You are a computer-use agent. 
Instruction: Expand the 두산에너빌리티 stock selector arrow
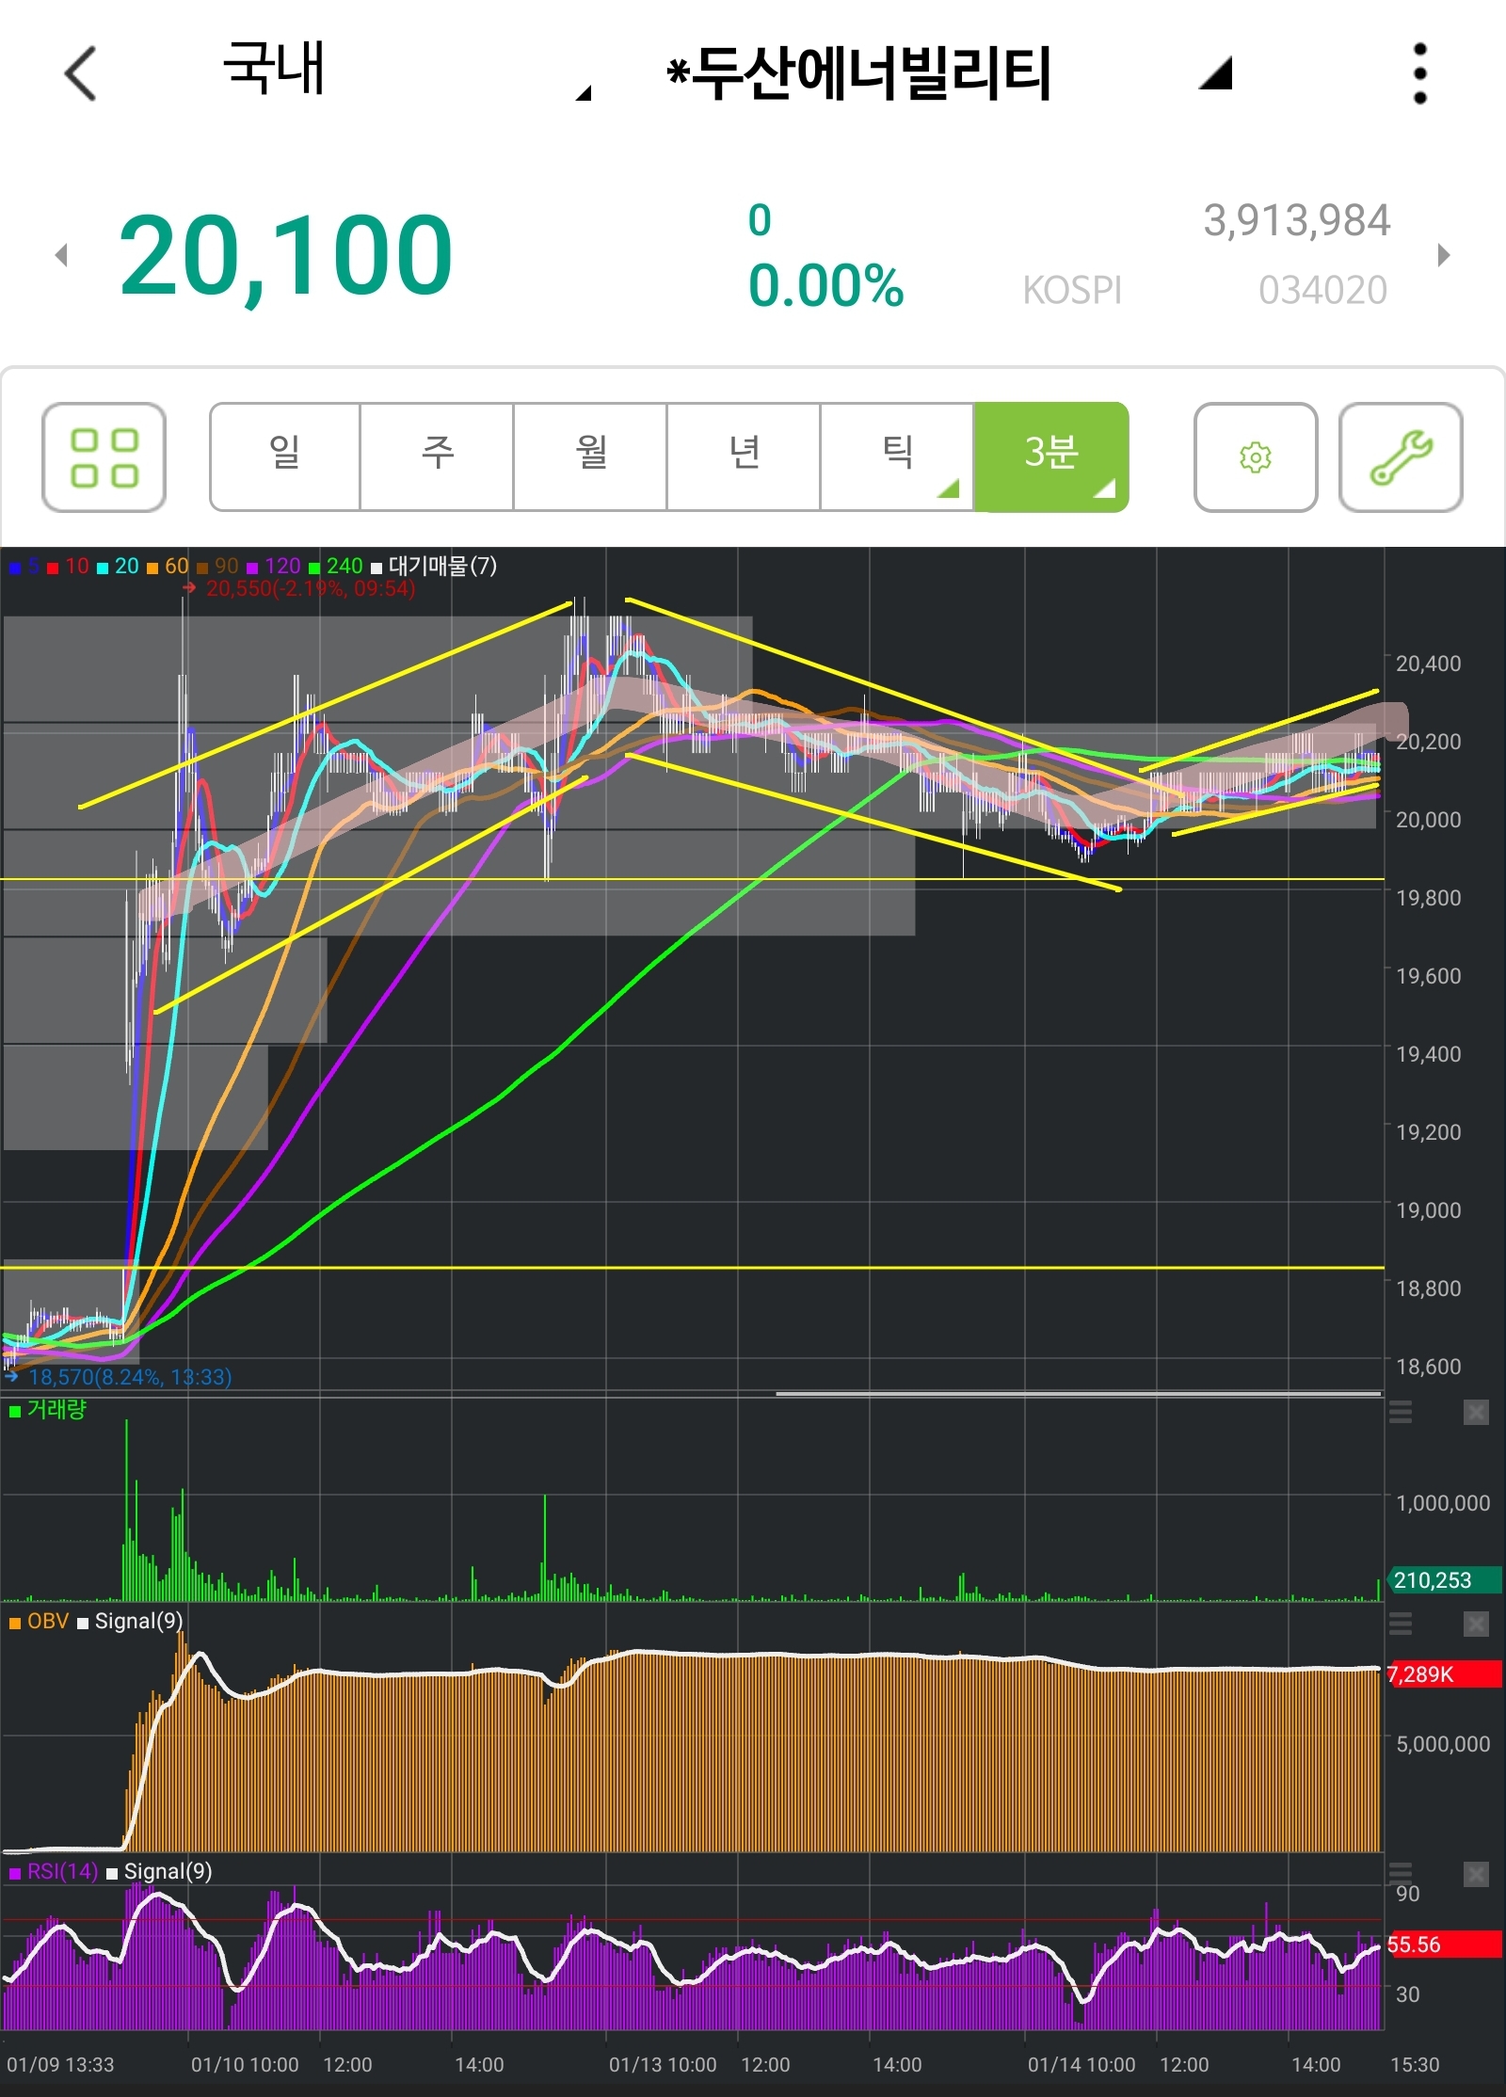[x=1215, y=73]
